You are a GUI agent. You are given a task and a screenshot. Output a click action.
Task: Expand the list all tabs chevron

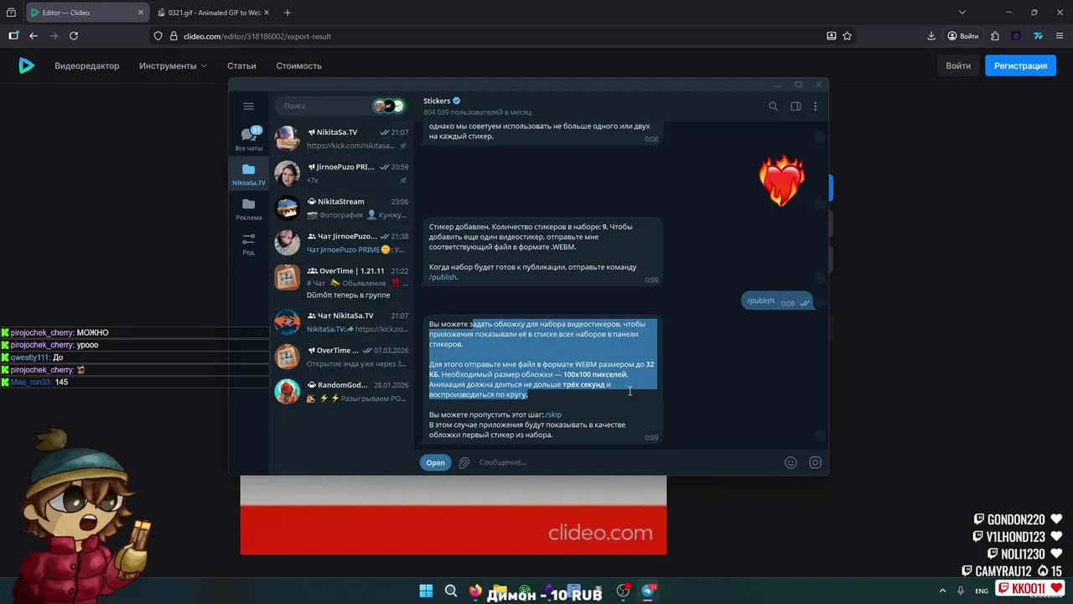click(962, 13)
